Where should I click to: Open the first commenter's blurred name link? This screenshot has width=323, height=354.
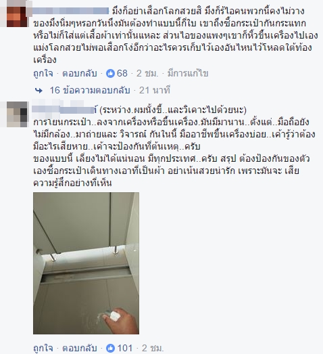[71, 11]
